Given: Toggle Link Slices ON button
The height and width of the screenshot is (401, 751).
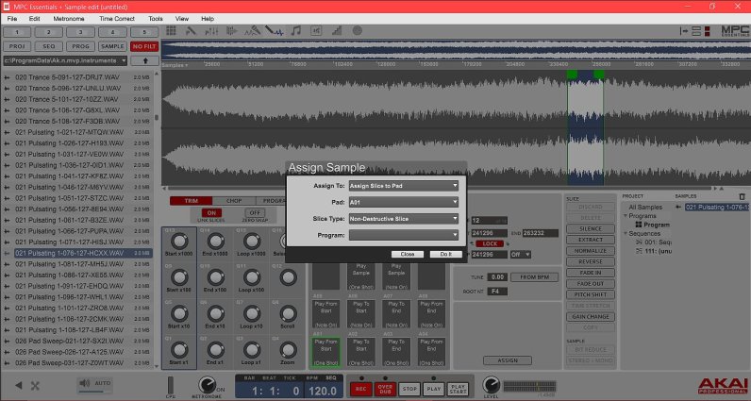Looking at the screenshot, I should click(211, 213).
